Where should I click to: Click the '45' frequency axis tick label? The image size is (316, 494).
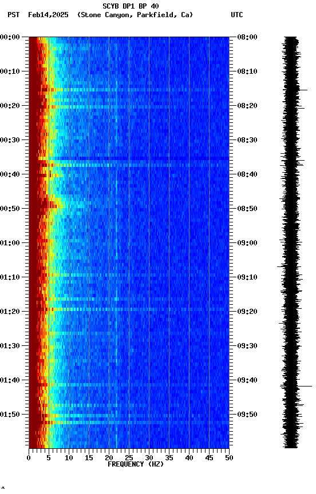click(x=209, y=458)
